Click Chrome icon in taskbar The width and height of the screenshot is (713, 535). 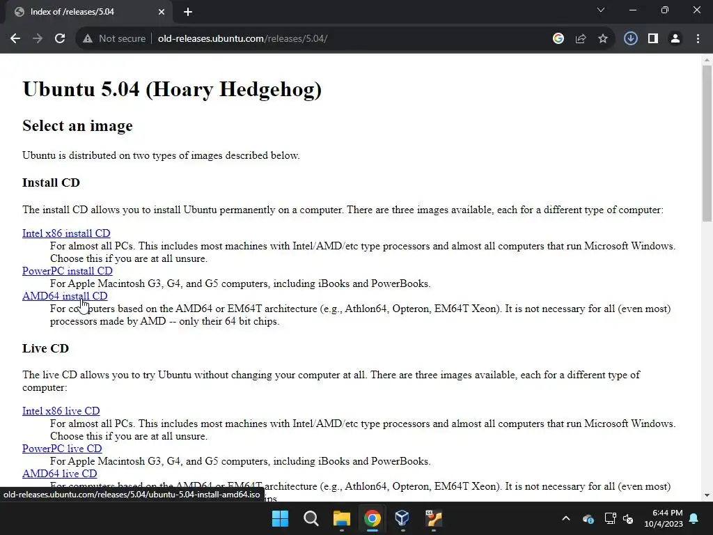point(372,518)
